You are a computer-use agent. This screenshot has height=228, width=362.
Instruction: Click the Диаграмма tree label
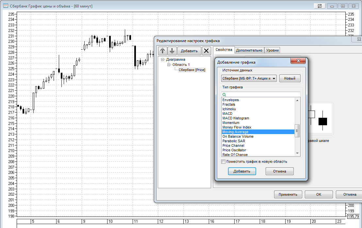tap(176, 59)
